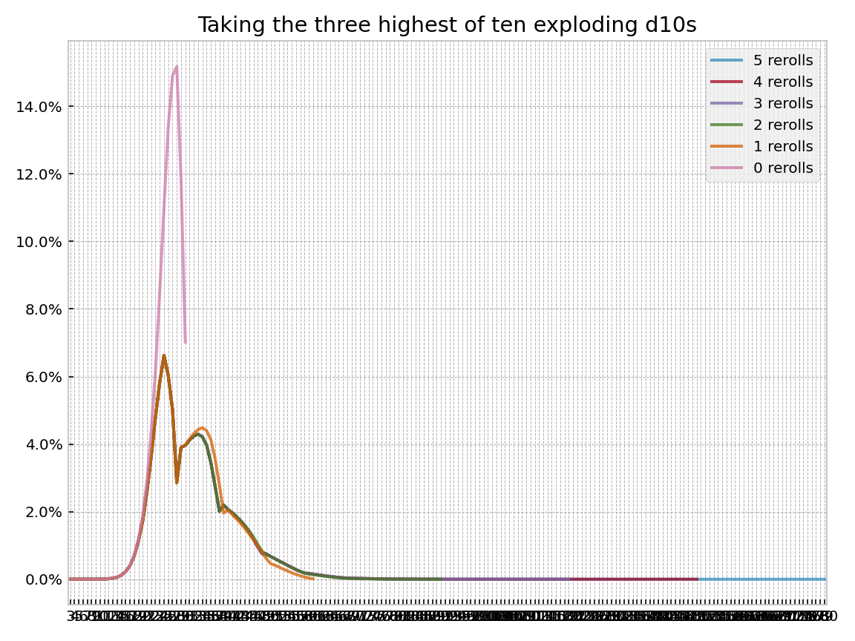855x641 pixels.
Task: Click the '3 rerolls' legend label
Action: tap(783, 104)
